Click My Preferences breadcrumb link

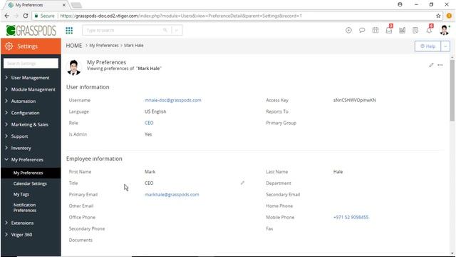point(104,46)
